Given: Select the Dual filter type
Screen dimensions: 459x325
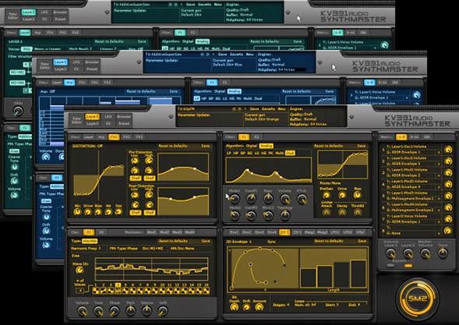Looking at the screenshot, I should pyautogui.click(x=290, y=153).
